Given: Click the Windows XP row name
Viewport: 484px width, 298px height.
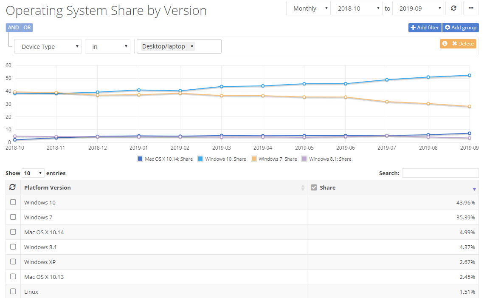Looking at the screenshot, I should tap(40, 262).
